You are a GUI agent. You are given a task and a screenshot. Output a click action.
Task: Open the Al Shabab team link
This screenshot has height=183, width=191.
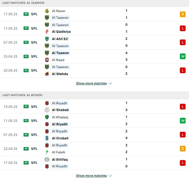pos(60,110)
